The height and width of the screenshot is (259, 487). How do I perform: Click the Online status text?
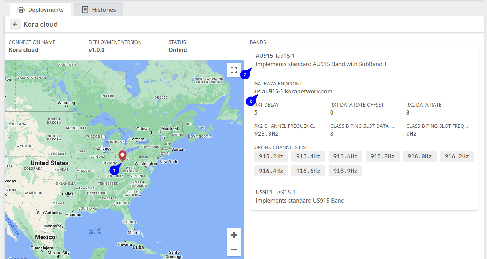178,50
